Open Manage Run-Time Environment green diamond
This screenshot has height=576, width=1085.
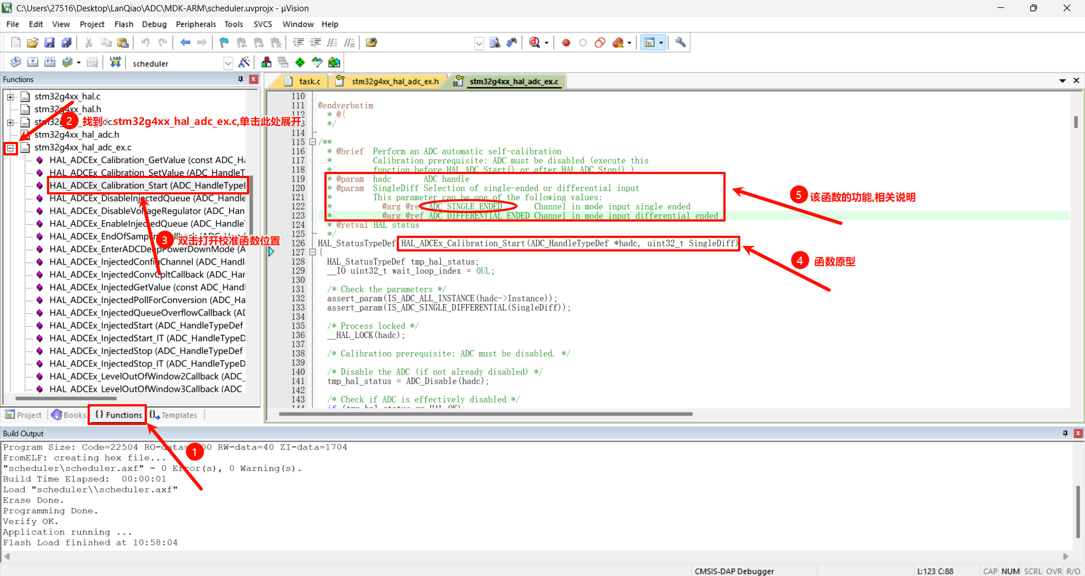pyautogui.click(x=300, y=62)
